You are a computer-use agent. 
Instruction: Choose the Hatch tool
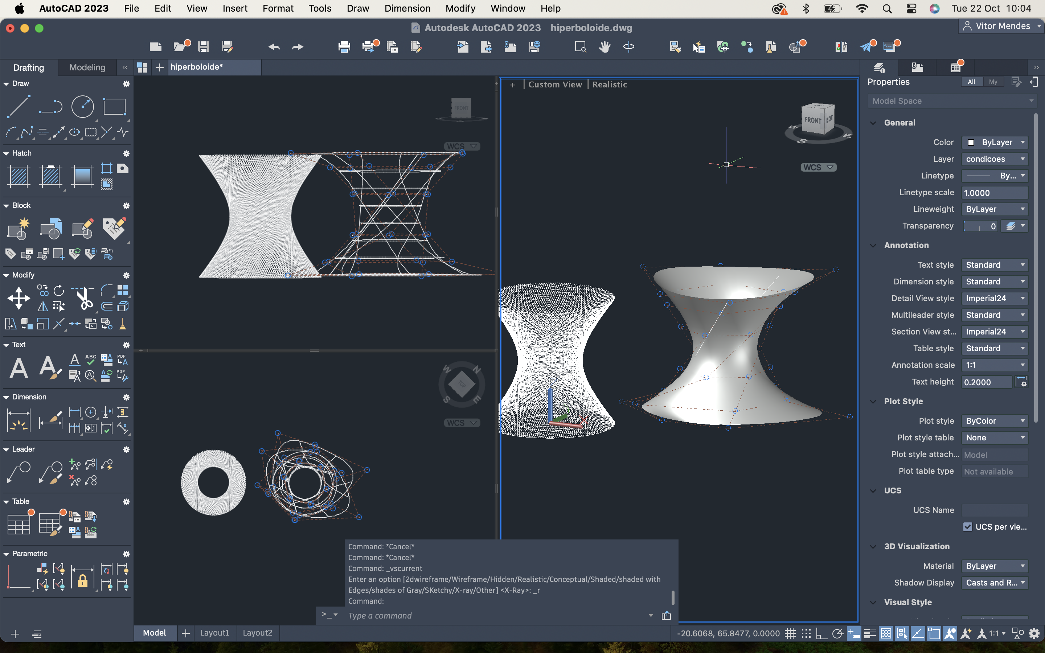pos(19,176)
